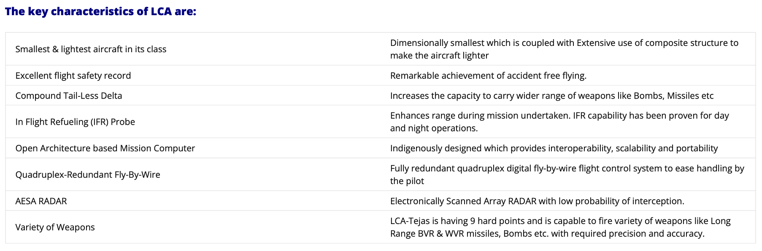Image resolution: width=762 pixels, height=251 pixels.
Task: Select the 'Variety of Weapons' cell
Action: tap(55, 227)
